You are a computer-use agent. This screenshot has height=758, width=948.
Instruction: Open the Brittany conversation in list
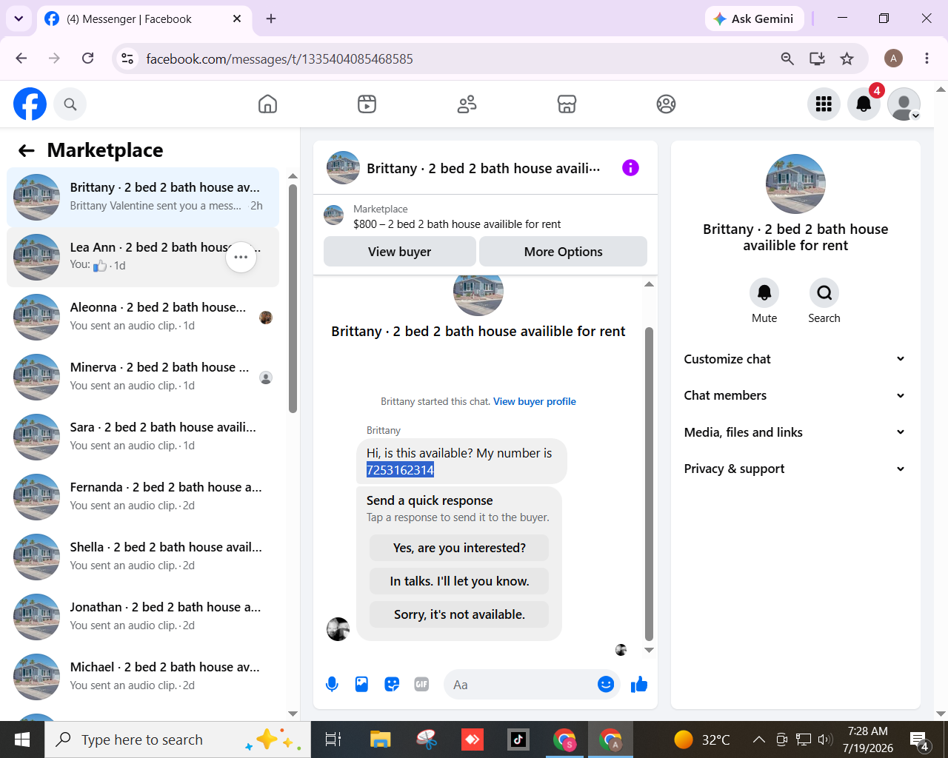pos(143,197)
